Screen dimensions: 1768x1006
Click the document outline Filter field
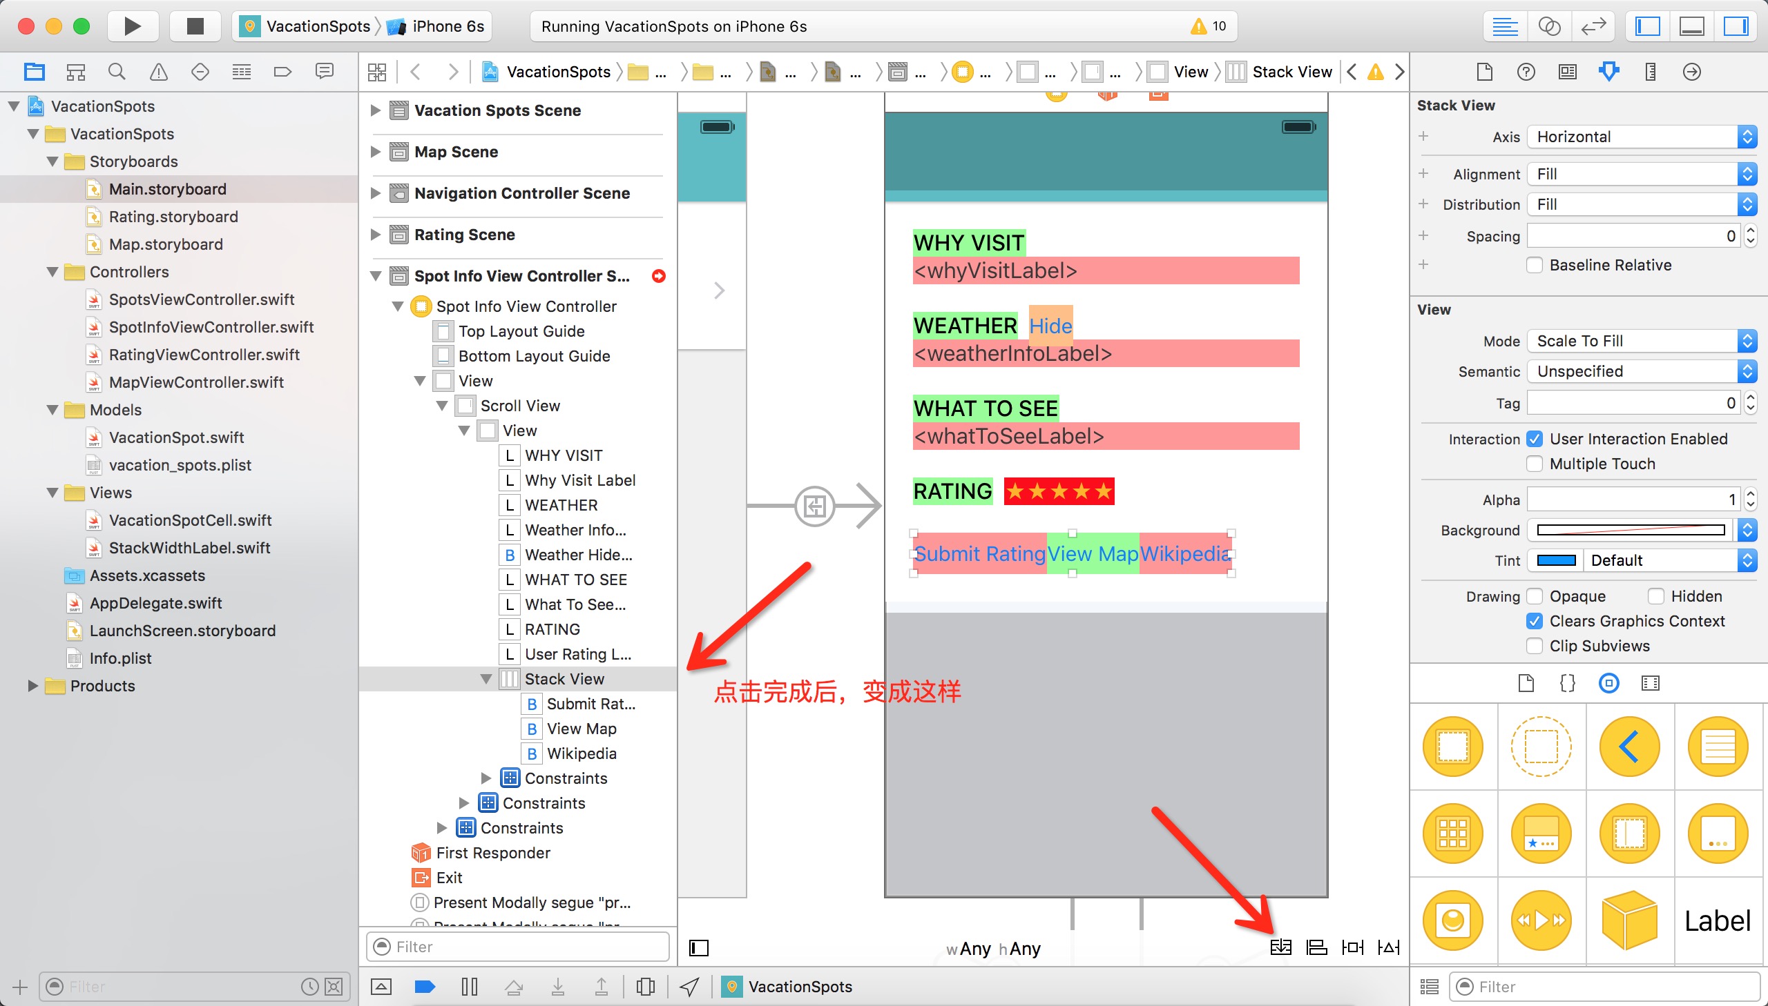click(x=519, y=947)
